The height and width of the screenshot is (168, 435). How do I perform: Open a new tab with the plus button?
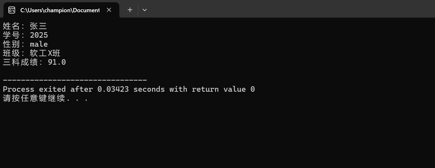pyautogui.click(x=130, y=10)
